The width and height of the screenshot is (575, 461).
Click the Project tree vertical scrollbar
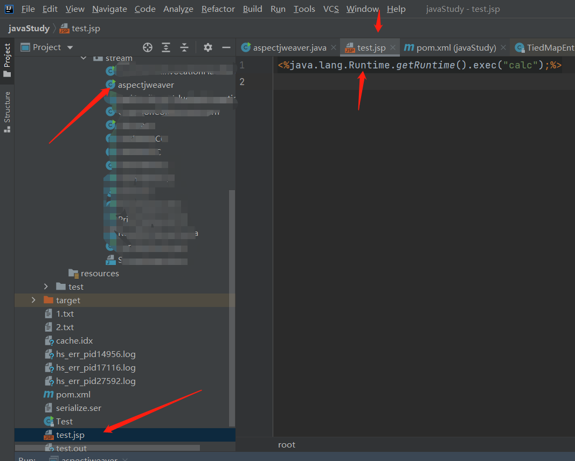coord(232,308)
